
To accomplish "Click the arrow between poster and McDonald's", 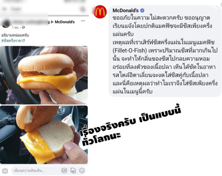I will [52, 22].
